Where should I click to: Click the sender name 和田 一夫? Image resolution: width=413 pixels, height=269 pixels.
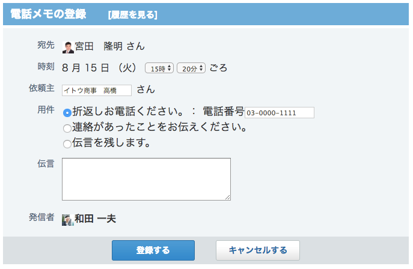pyautogui.click(x=95, y=219)
